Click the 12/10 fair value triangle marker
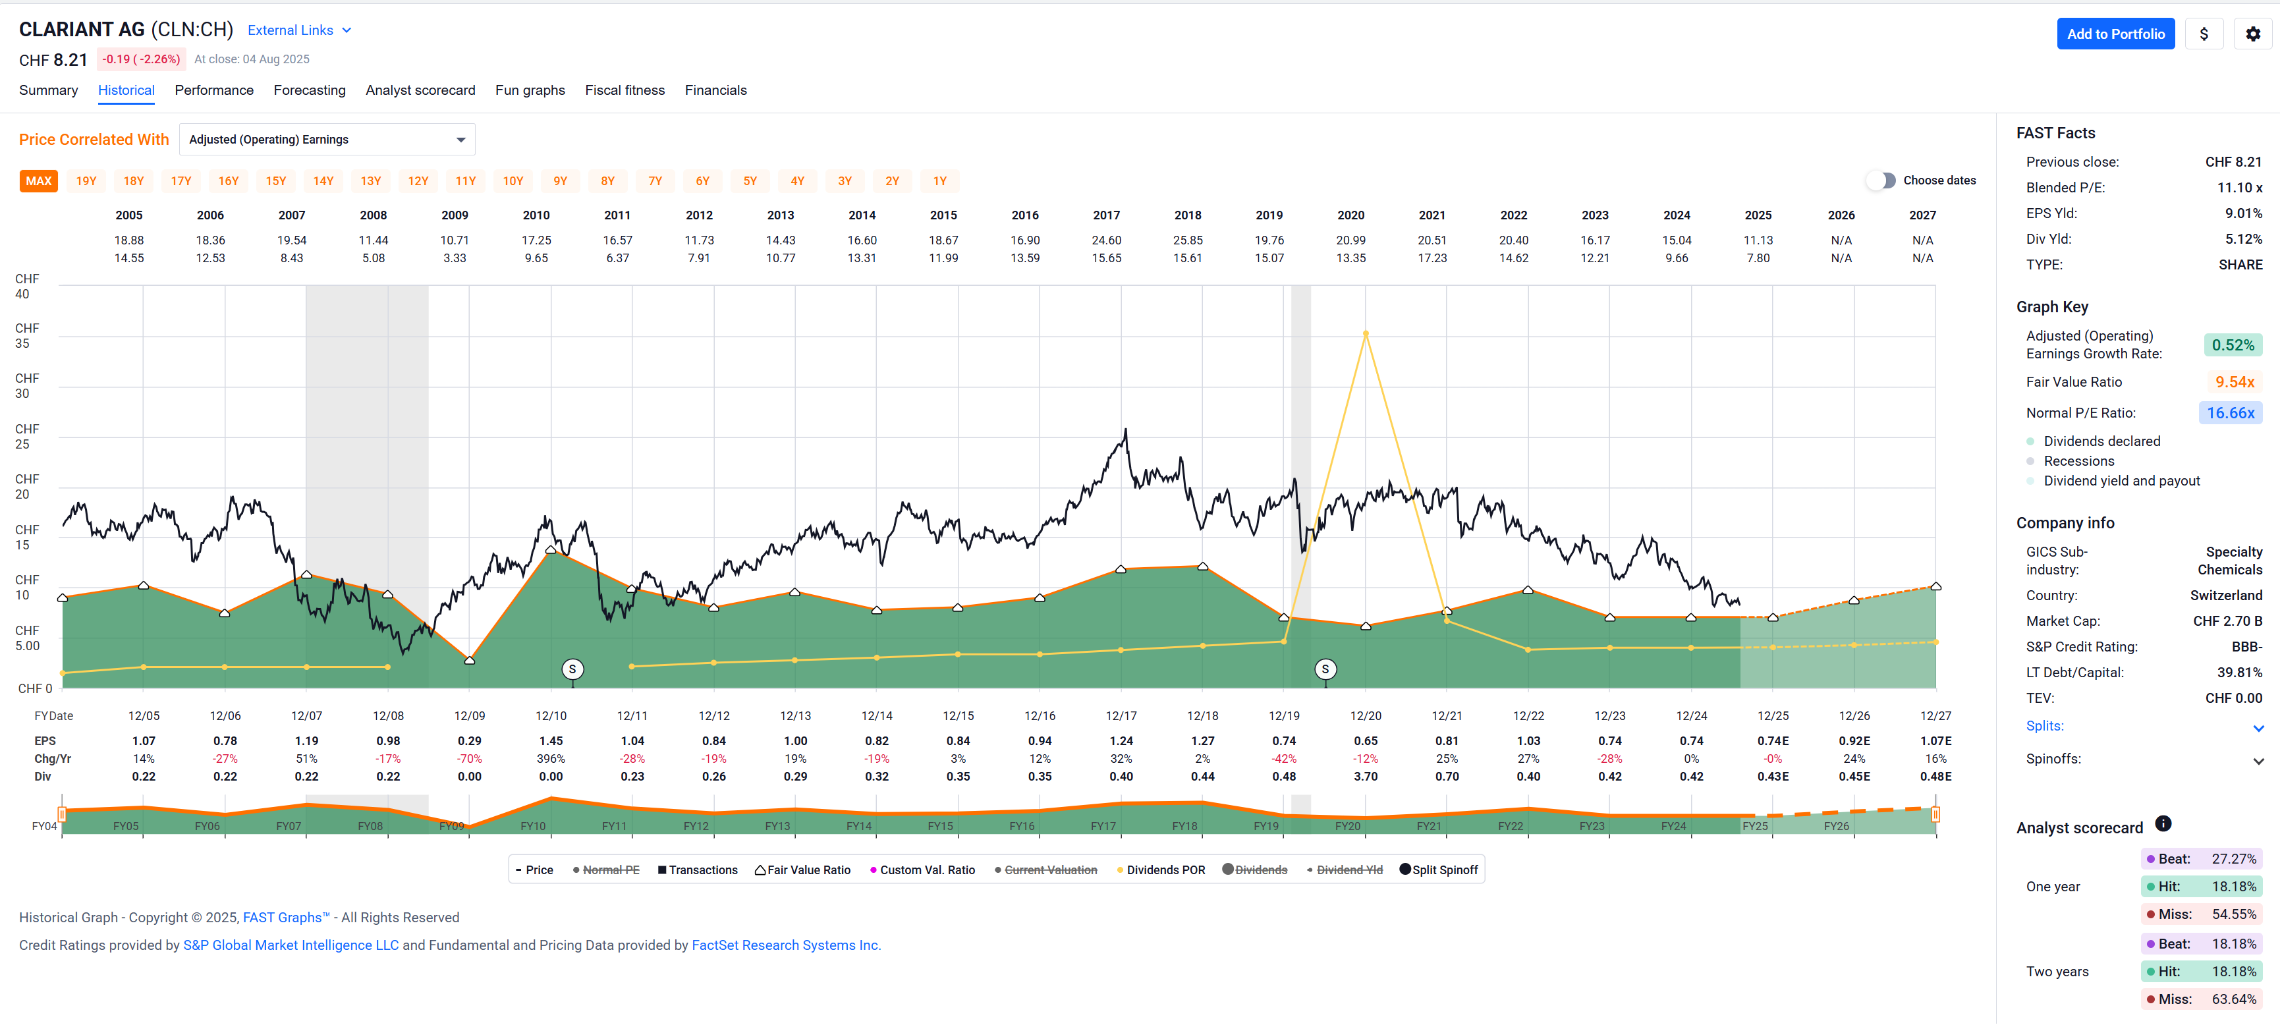 551,549
